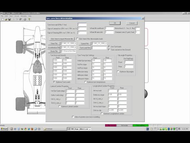Click the Cancel button

132,23
